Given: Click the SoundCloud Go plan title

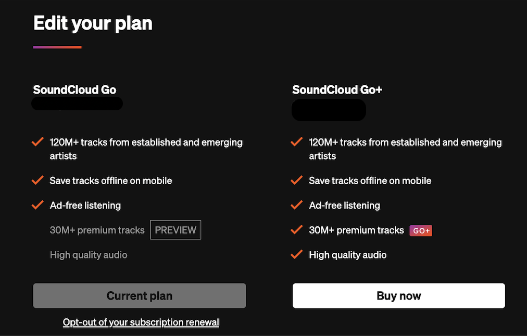Looking at the screenshot, I should point(74,89).
